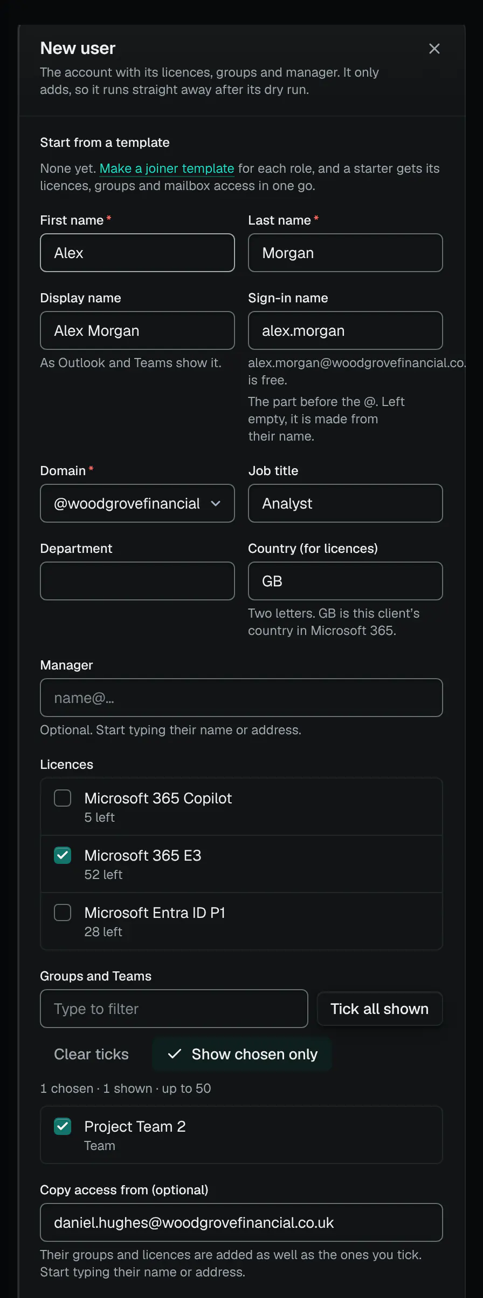
Task: Click '1 chosen · 1 shown · up to 50' text
Action: pyautogui.click(x=126, y=1089)
